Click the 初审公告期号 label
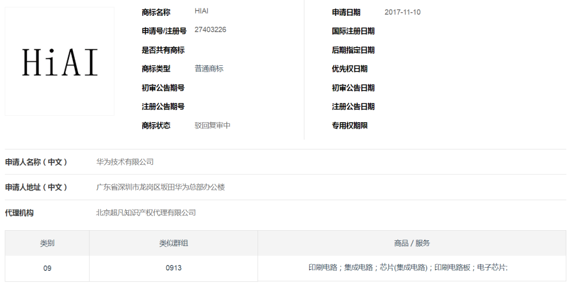Screen dimensions: 570x285 [x=163, y=88]
